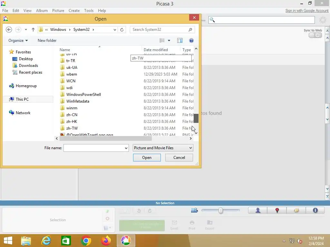The image size is (330, 247).
Task: Select the WindowsPowerShell folder
Action: pos(83,95)
